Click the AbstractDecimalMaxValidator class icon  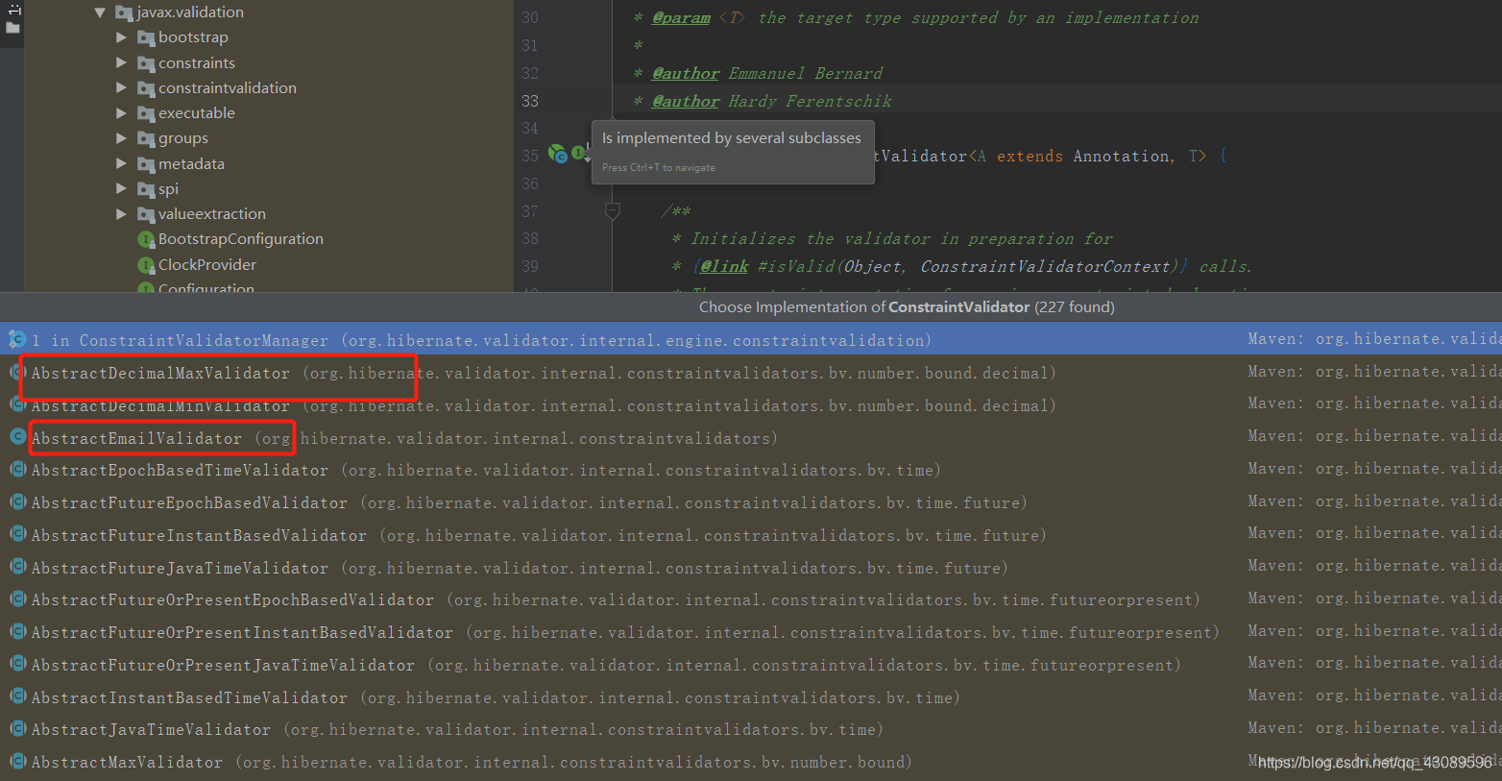tap(16, 372)
